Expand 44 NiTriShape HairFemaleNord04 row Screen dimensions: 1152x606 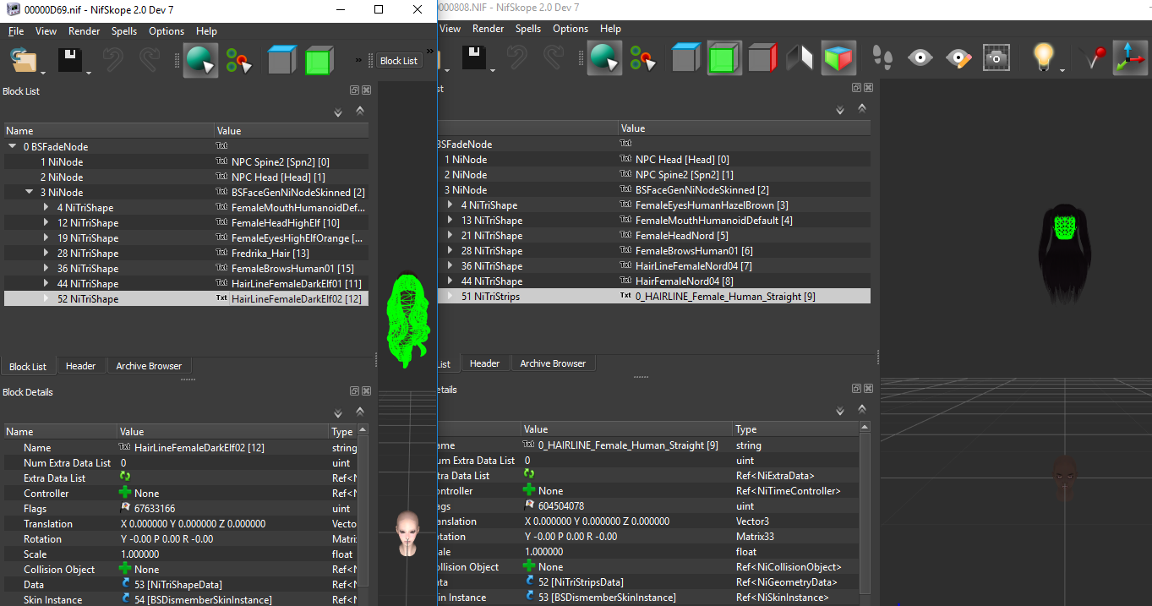point(450,281)
